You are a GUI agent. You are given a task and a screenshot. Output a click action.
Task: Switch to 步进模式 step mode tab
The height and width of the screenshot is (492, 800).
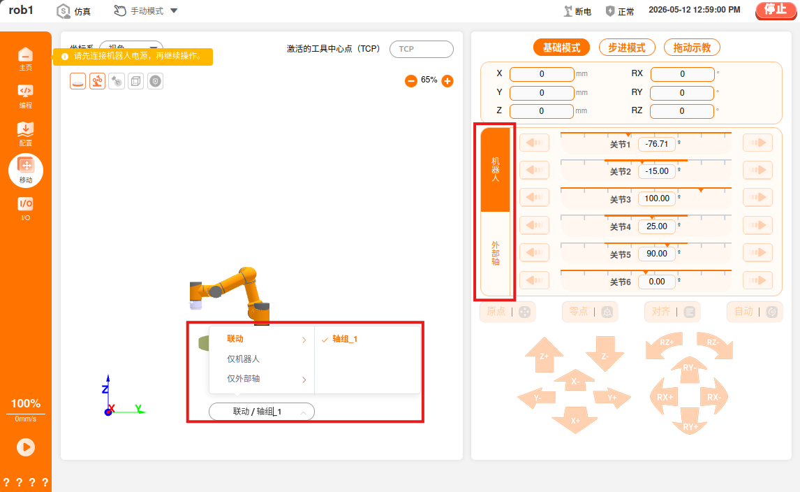tap(627, 48)
